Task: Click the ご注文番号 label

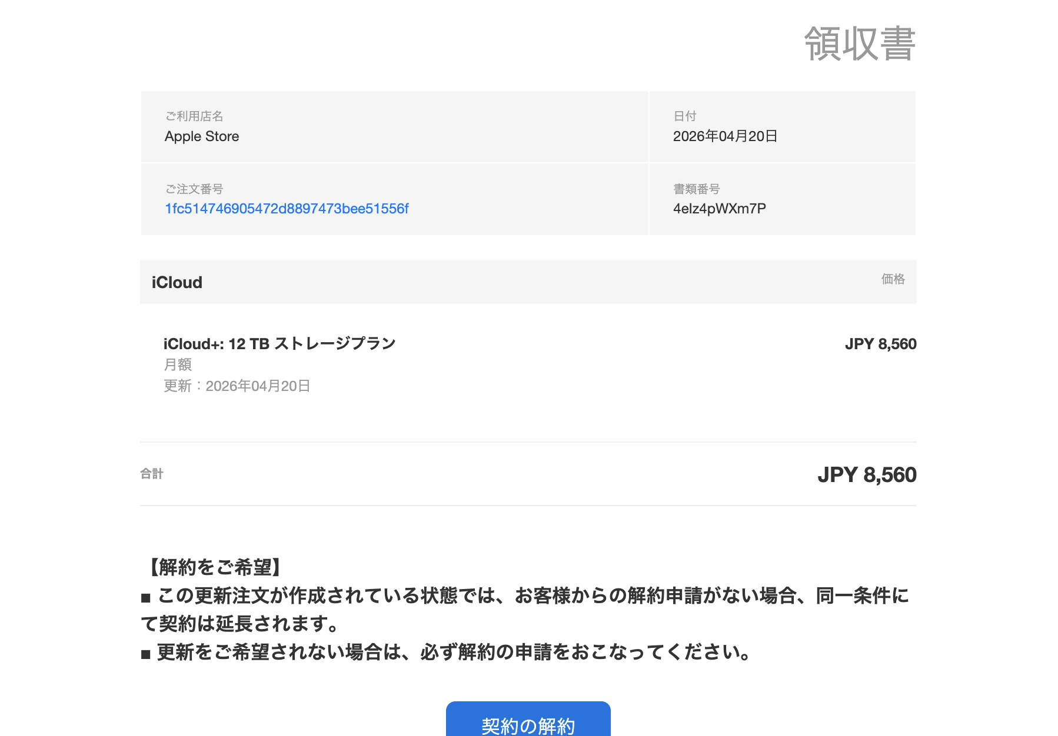Action: [194, 189]
